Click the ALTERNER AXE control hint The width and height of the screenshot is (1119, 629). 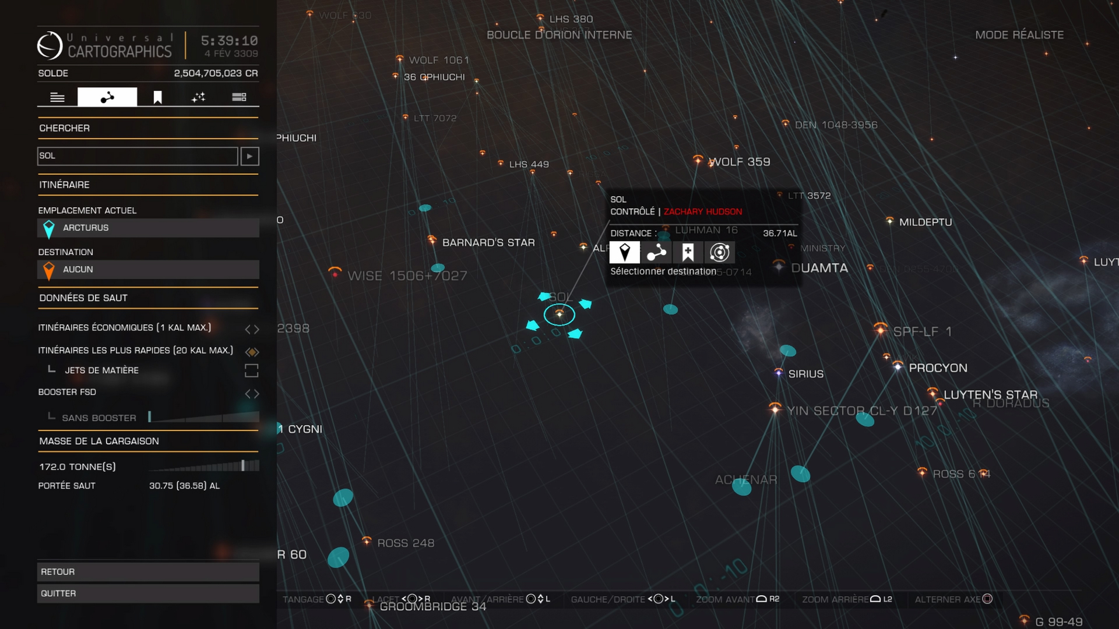point(953,599)
